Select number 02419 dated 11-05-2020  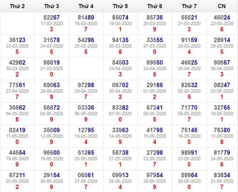(18, 130)
